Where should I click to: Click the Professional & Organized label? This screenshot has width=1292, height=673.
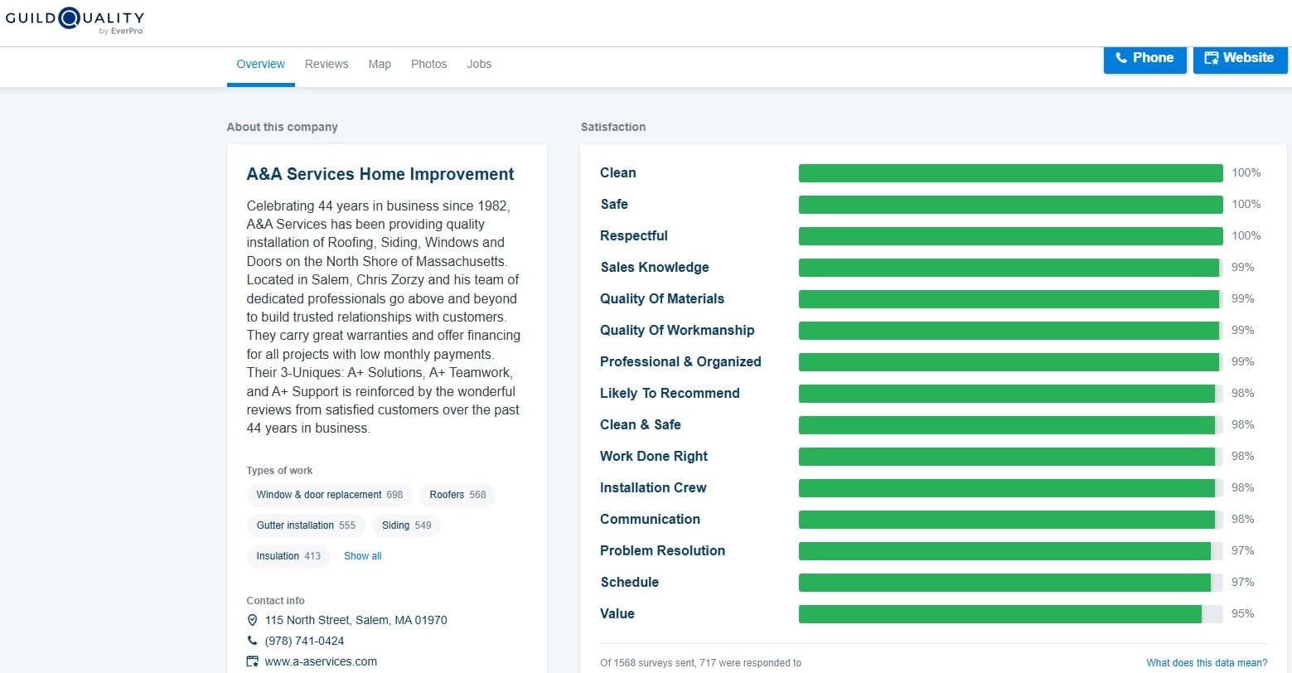point(680,362)
